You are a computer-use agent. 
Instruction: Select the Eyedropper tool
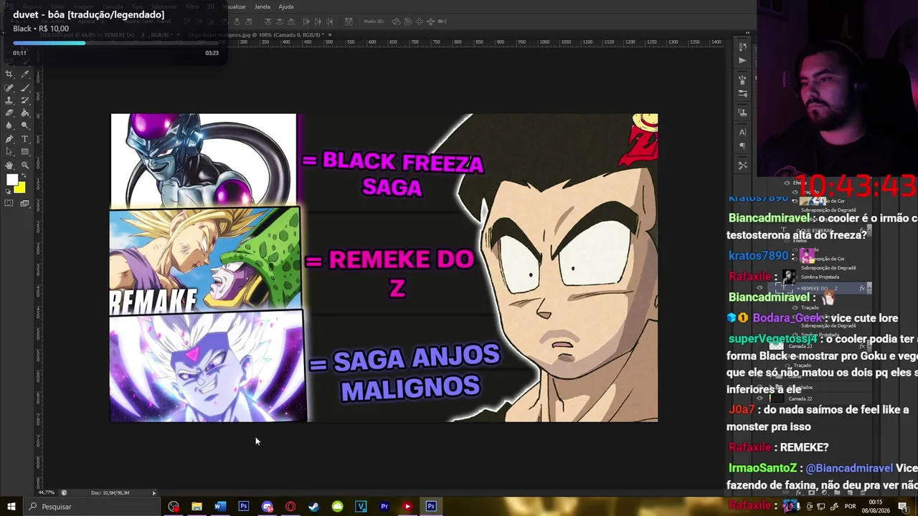25,75
